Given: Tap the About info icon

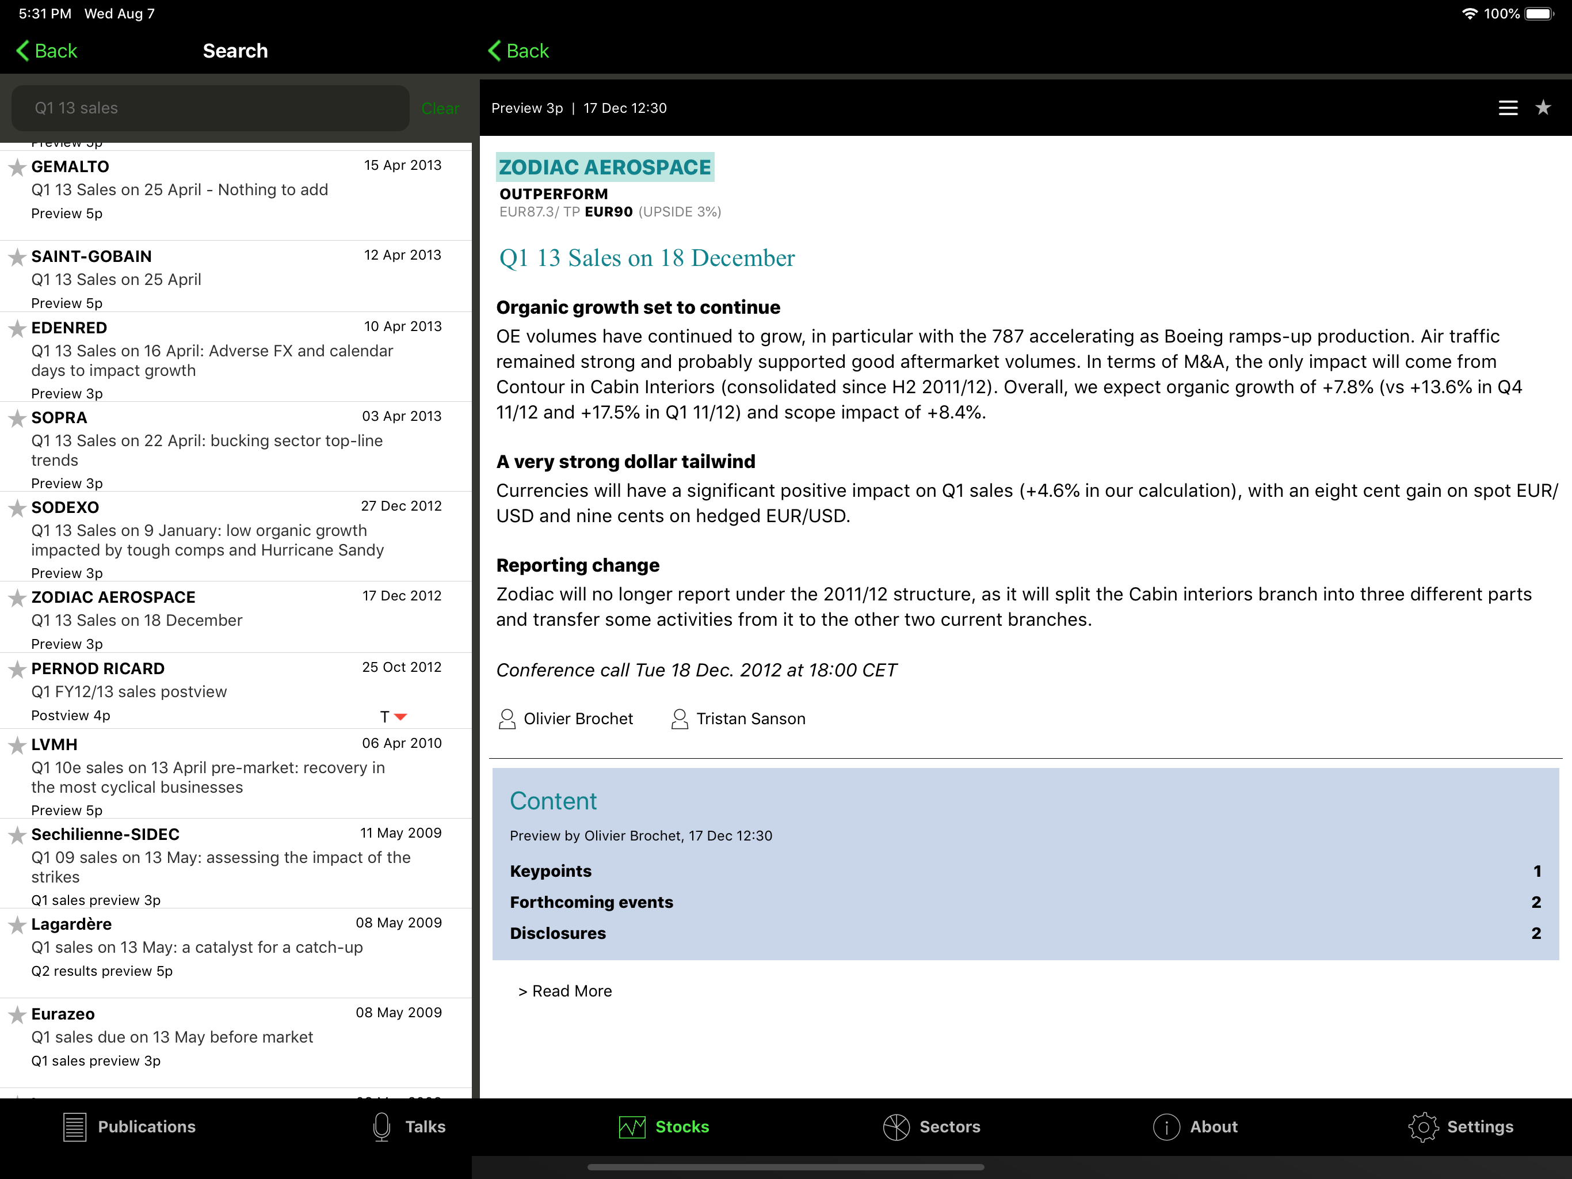Looking at the screenshot, I should 1166,1127.
